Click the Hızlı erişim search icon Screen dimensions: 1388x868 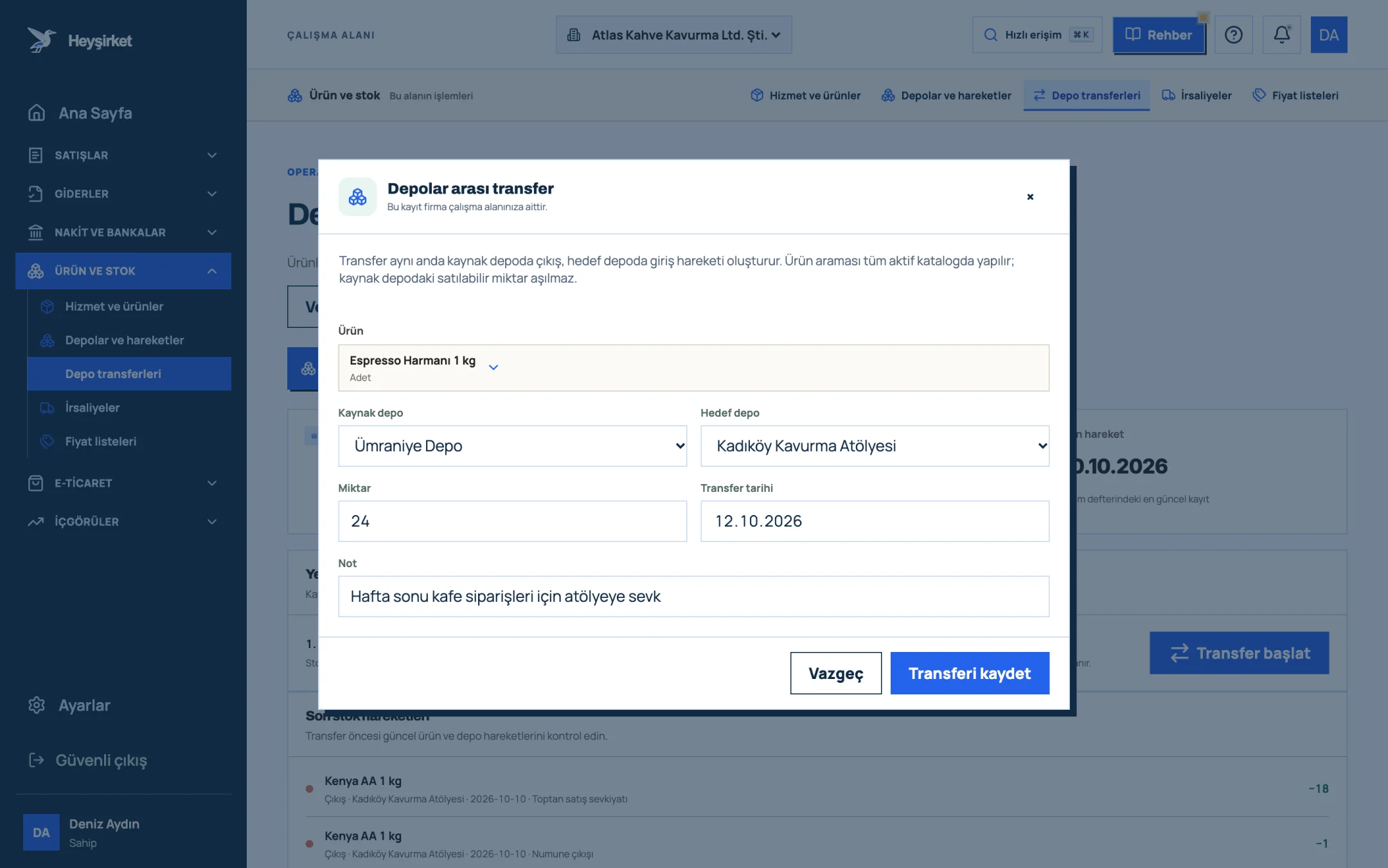click(x=991, y=35)
